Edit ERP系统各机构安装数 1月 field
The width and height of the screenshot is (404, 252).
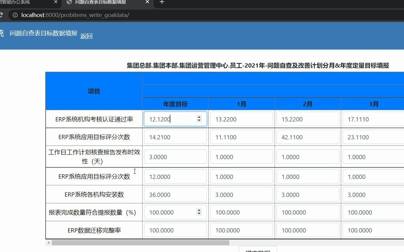pyautogui.click(x=242, y=195)
